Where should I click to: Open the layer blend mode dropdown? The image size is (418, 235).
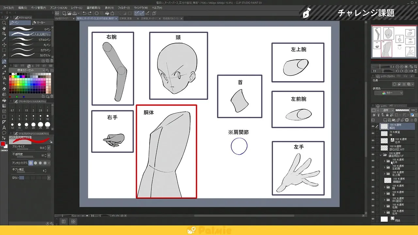[387, 110]
